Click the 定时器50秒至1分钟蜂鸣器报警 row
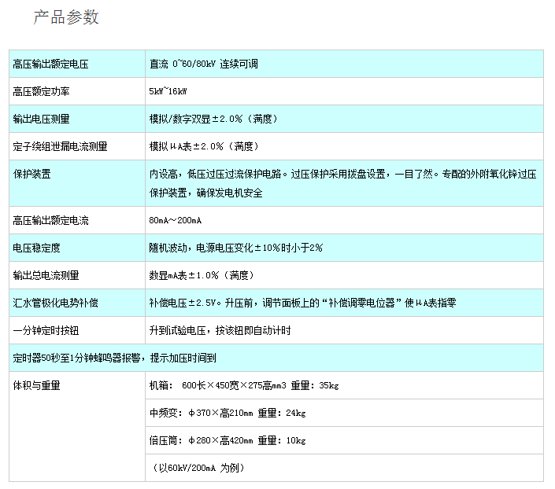This screenshot has width=555, height=489. (115, 358)
